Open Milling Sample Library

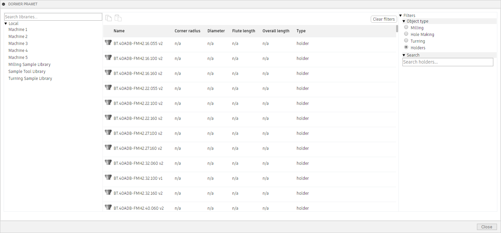coord(29,65)
